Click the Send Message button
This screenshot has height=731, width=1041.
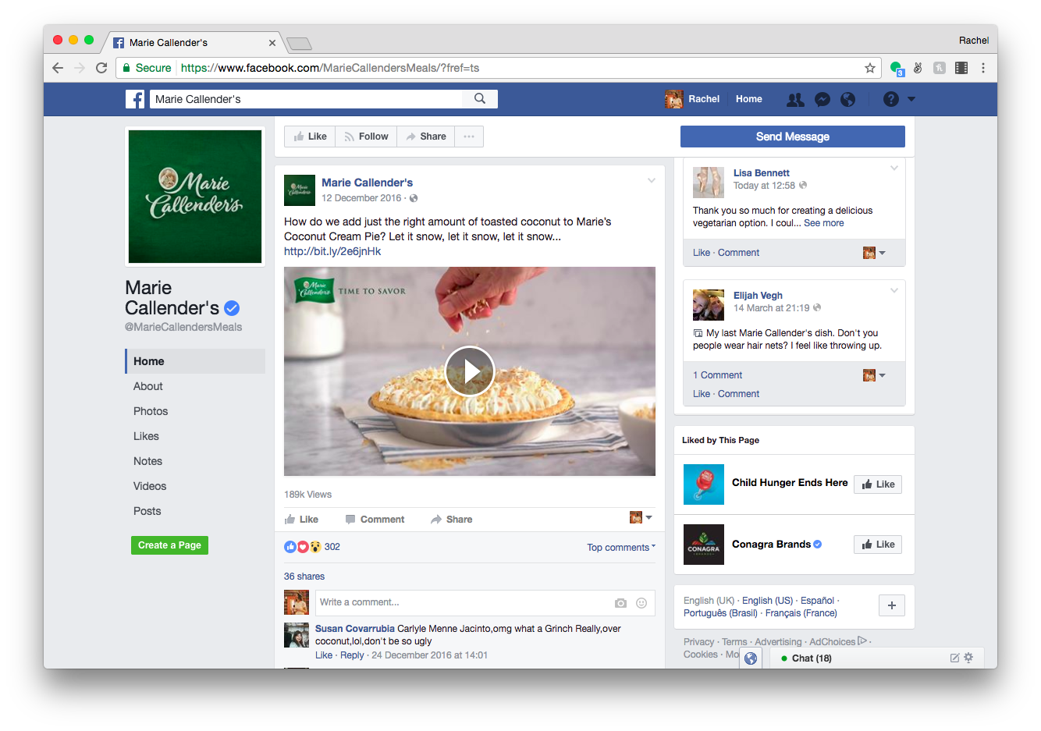[x=793, y=137]
